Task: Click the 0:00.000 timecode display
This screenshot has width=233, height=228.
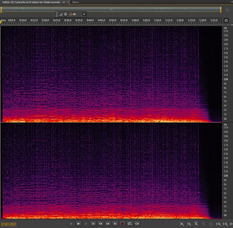Action: point(9,224)
